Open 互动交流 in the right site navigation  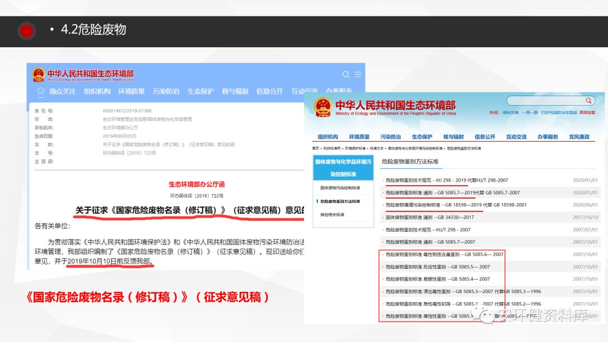click(x=516, y=137)
